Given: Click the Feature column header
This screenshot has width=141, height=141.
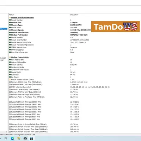Looking at the screenshot, I should tap(12, 15).
